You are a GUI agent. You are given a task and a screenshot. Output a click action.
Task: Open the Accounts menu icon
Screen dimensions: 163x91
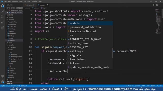point(3,76)
